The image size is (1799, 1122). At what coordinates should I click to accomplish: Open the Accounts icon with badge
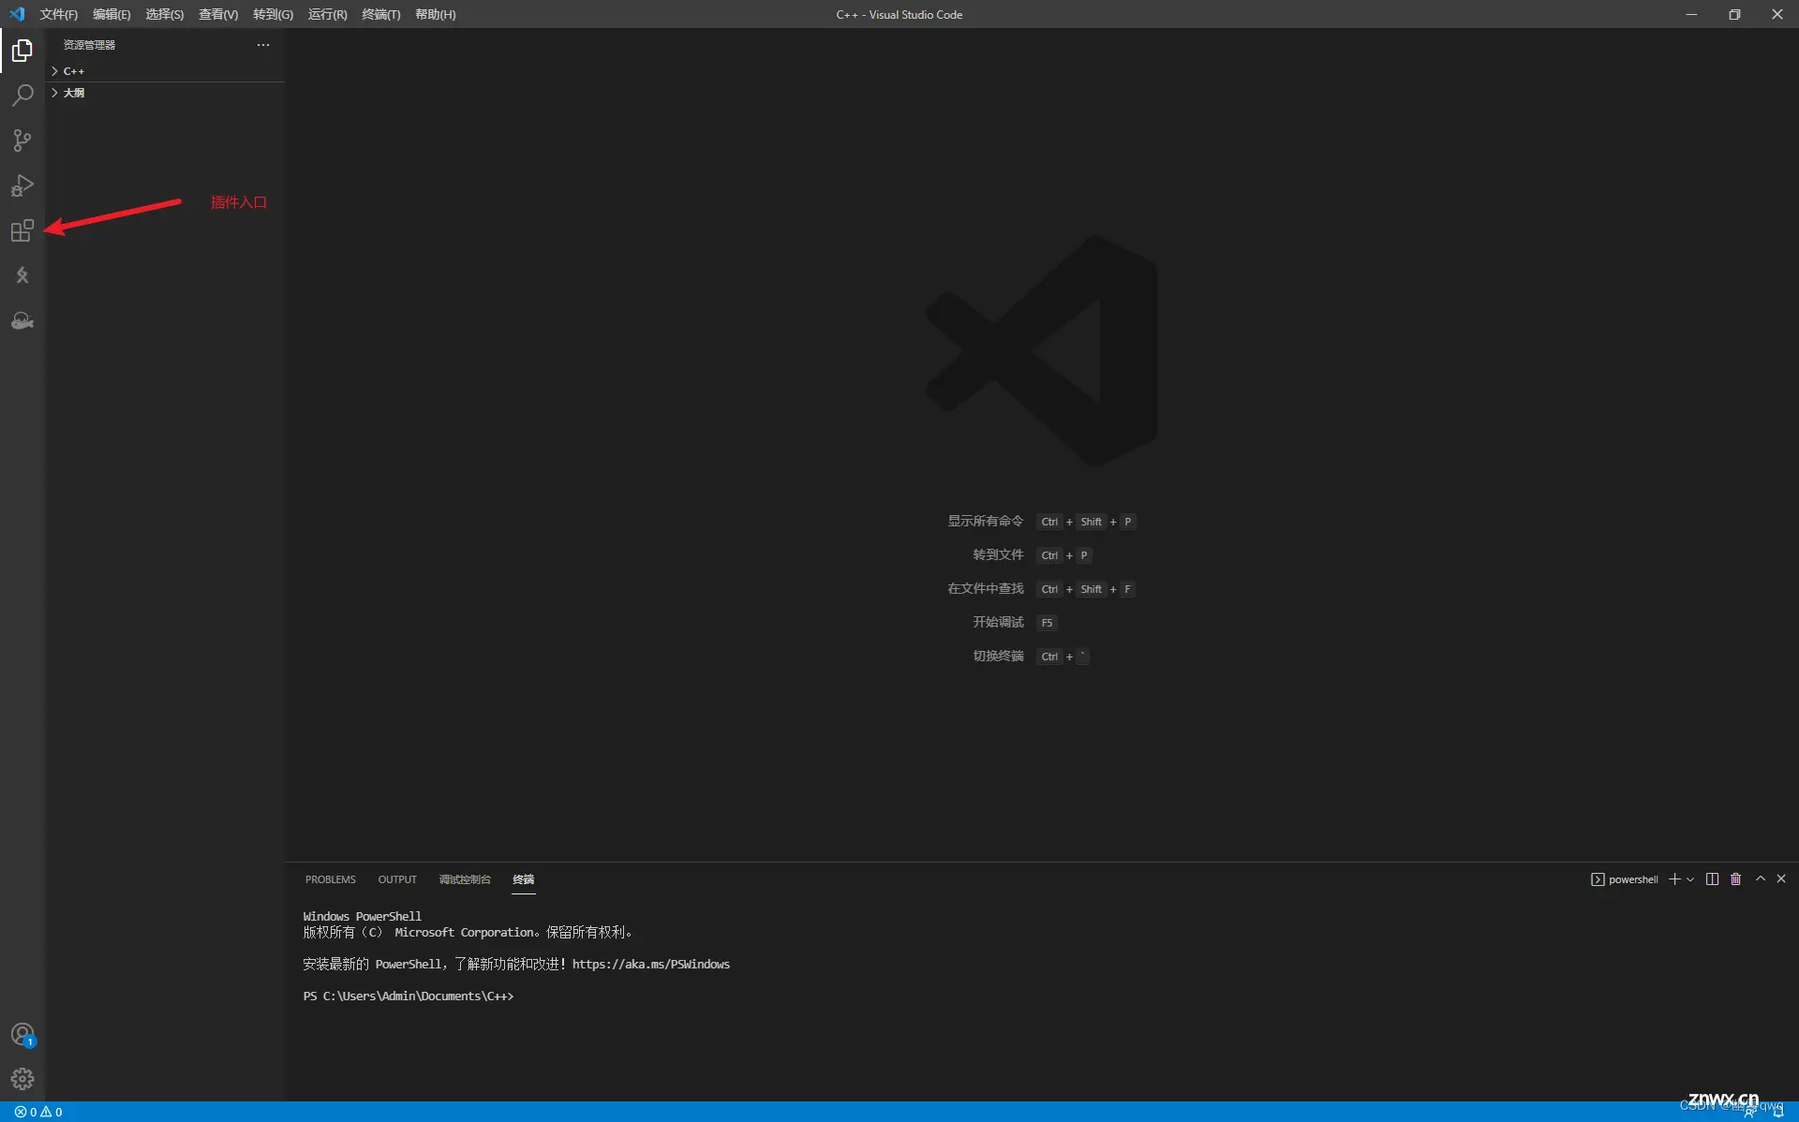pos(22,1034)
